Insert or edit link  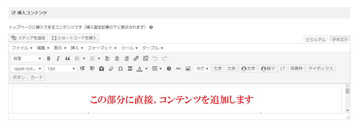click(x=136, y=58)
